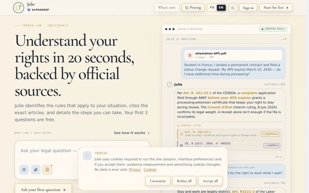Image resolution: width=309 pixels, height=193 pixels.
Task: Open the Légifrance source badge
Action: click(270, 134)
